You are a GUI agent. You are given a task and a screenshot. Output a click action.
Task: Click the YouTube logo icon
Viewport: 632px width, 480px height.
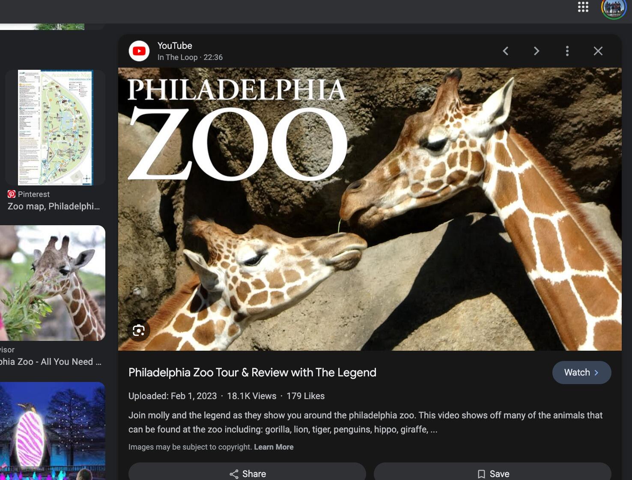(x=139, y=51)
